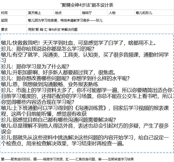Click the line 敏儿:恩，我想做到沟通顺畅、业务报表熟练
Image resolution: width=174 pixels, height=162 pixels.
(x=50, y=84)
